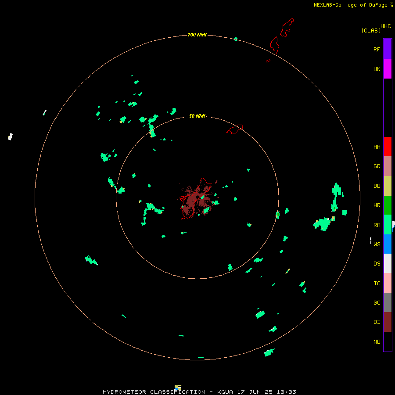Click the "GR" legend label

pyautogui.click(x=377, y=166)
